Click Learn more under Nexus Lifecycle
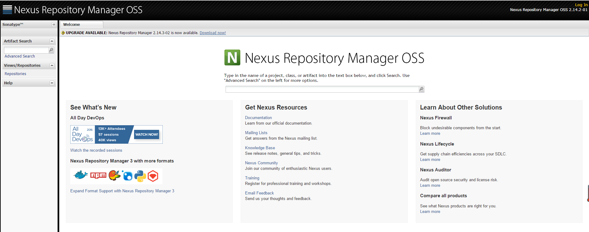This screenshot has width=589, height=232. coord(430,160)
